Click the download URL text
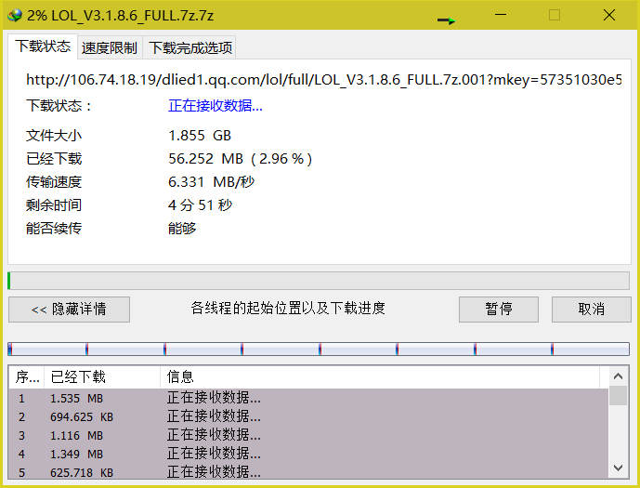 coord(324,79)
